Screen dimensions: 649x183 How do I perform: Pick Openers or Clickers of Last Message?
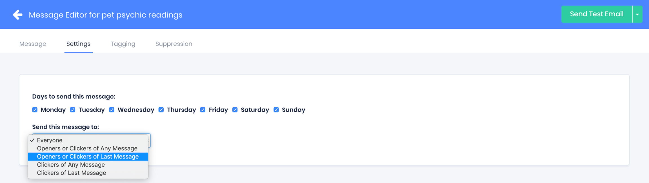(88, 157)
